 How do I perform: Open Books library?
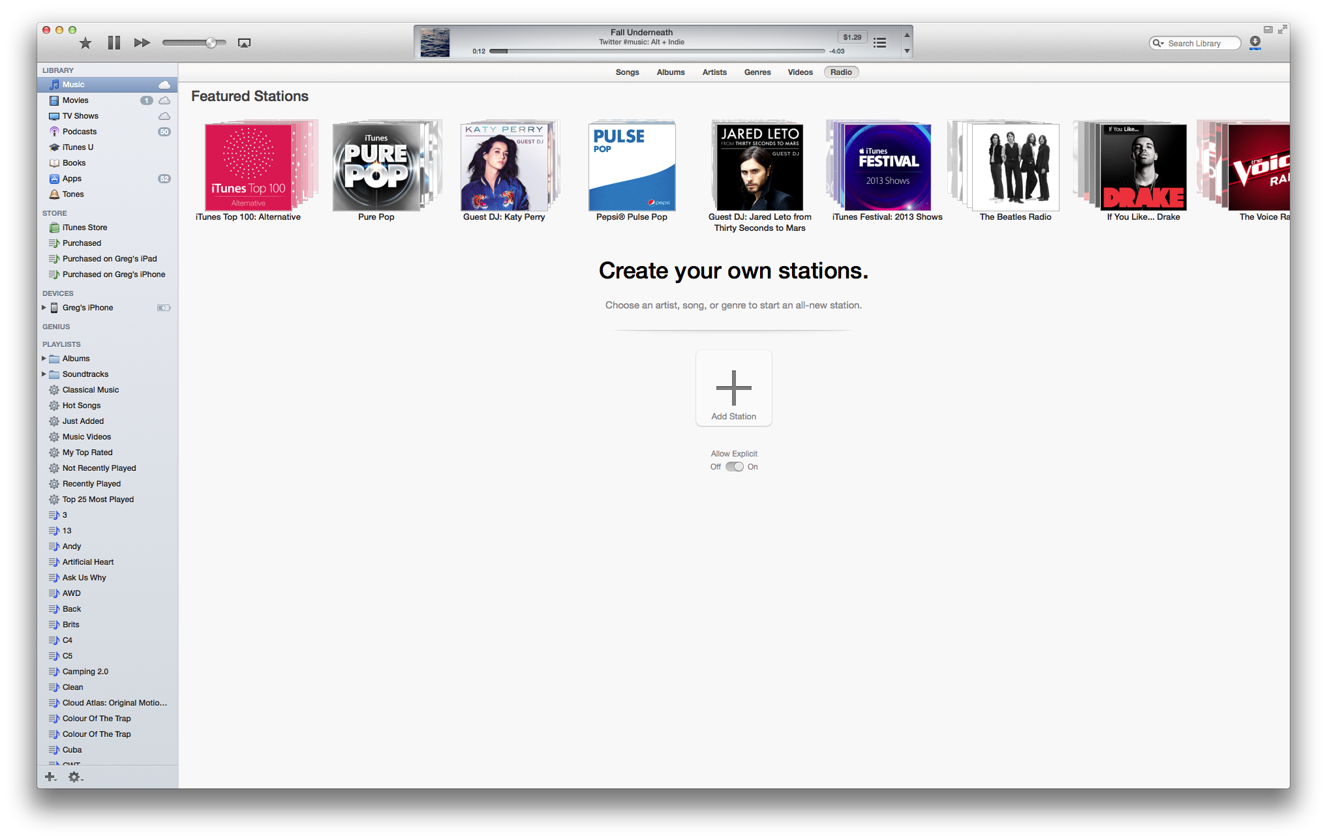click(107, 163)
